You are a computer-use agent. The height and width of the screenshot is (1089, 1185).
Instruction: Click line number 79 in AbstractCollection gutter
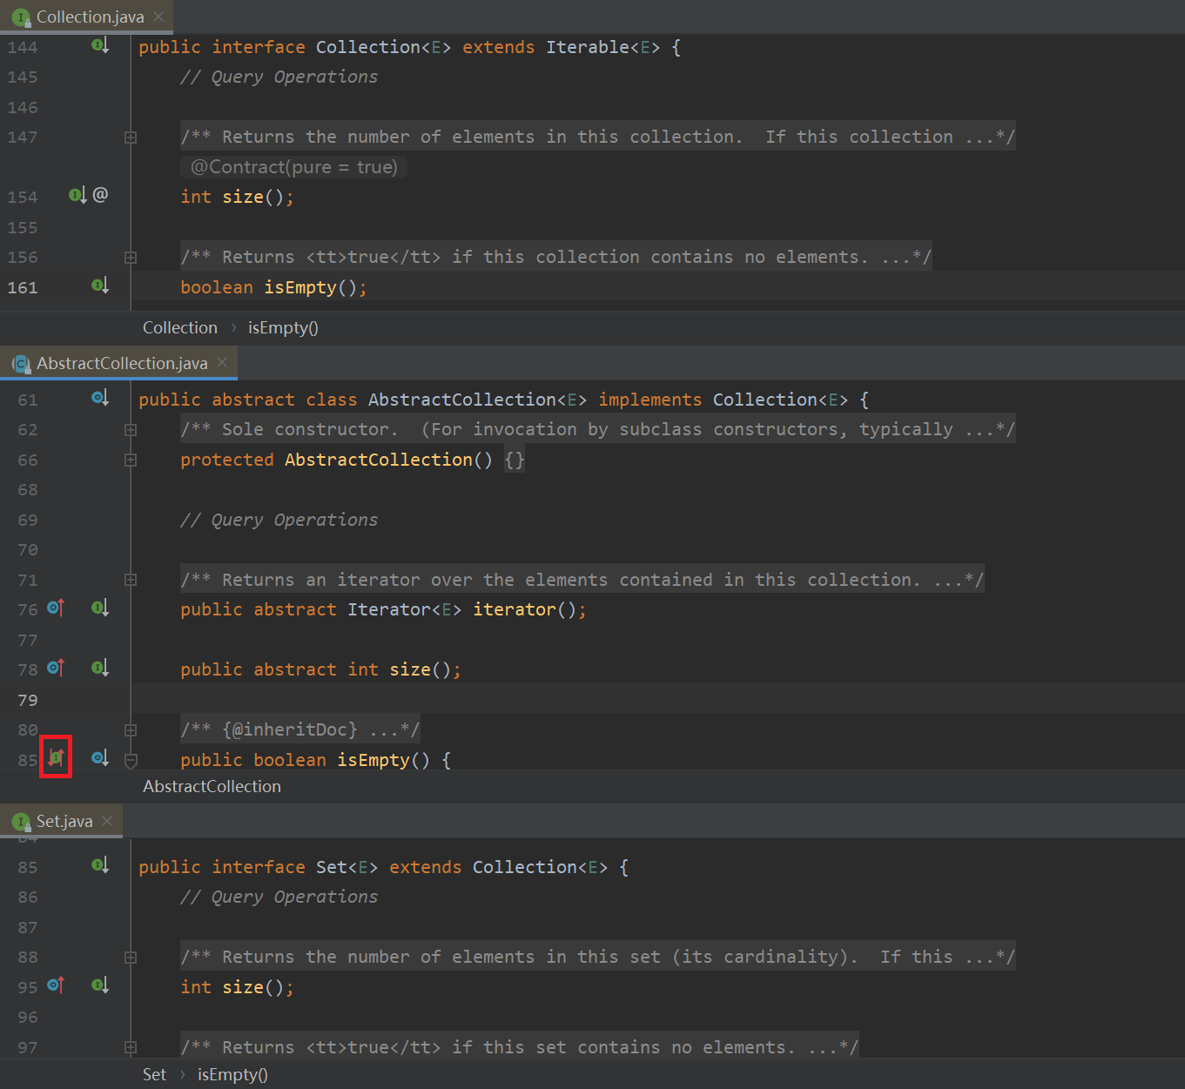coord(28,700)
